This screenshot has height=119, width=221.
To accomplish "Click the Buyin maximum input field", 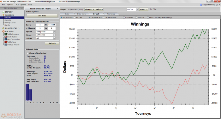I will [x=51, y=25].
